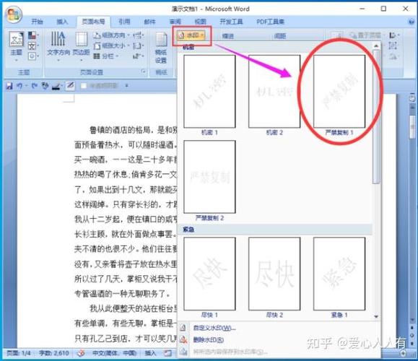This screenshot has width=418, height=361.
Task: Click the Text Direction (文字方向) button
Action: [x=58, y=46]
